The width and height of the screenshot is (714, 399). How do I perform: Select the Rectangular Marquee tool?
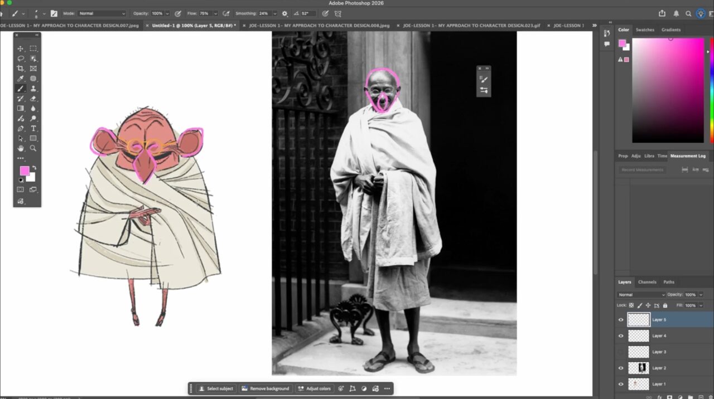coord(33,48)
